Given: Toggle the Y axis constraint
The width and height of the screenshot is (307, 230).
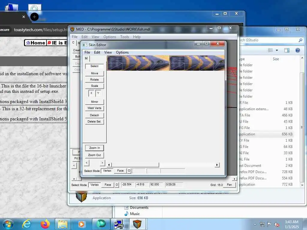Looking at the screenshot, I should 98,93.
